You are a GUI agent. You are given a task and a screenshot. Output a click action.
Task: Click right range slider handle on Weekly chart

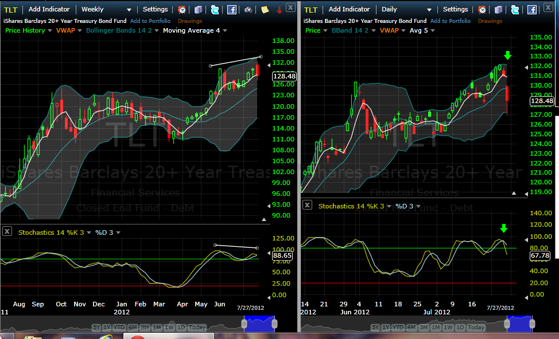point(274,324)
